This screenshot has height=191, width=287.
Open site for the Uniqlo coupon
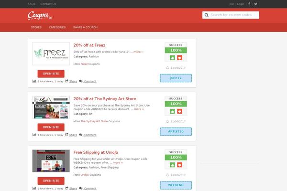(51, 181)
